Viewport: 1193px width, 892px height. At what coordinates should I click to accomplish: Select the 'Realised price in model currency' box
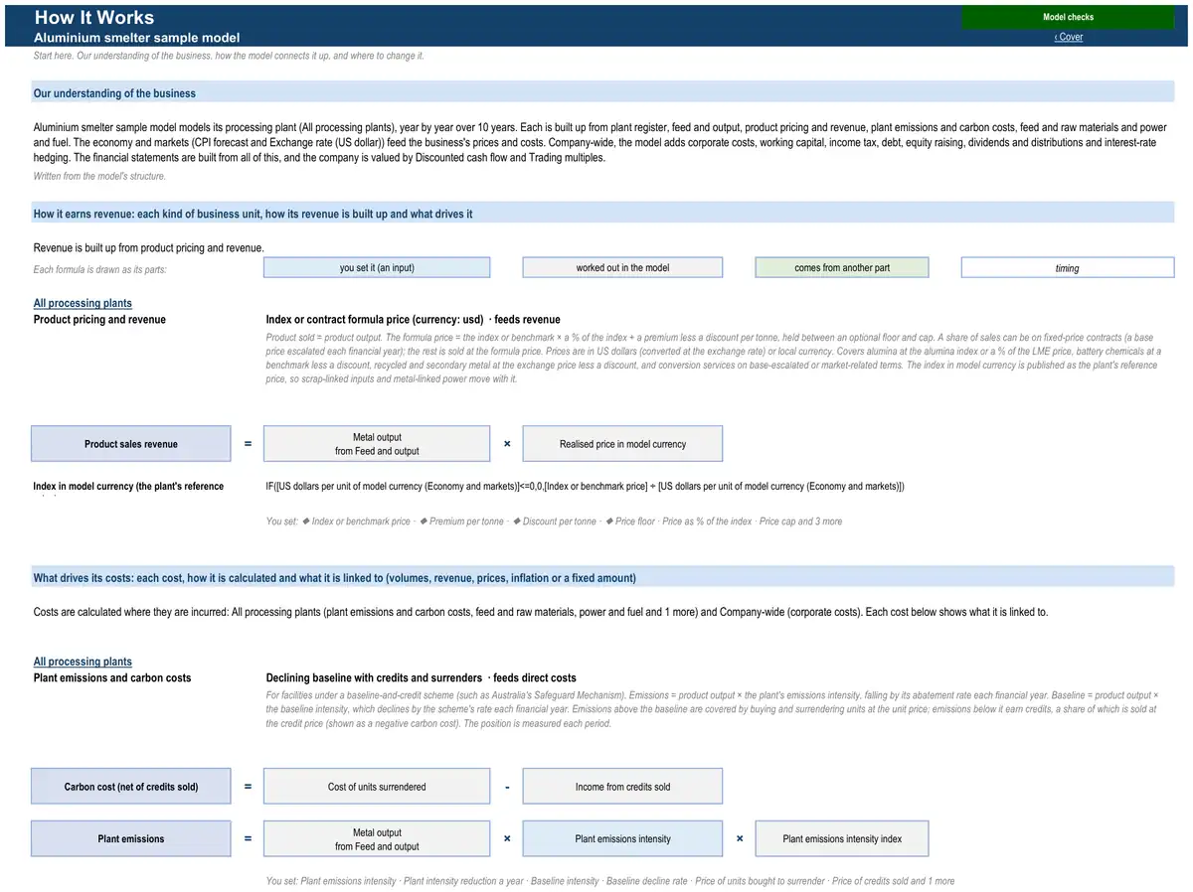coord(622,444)
